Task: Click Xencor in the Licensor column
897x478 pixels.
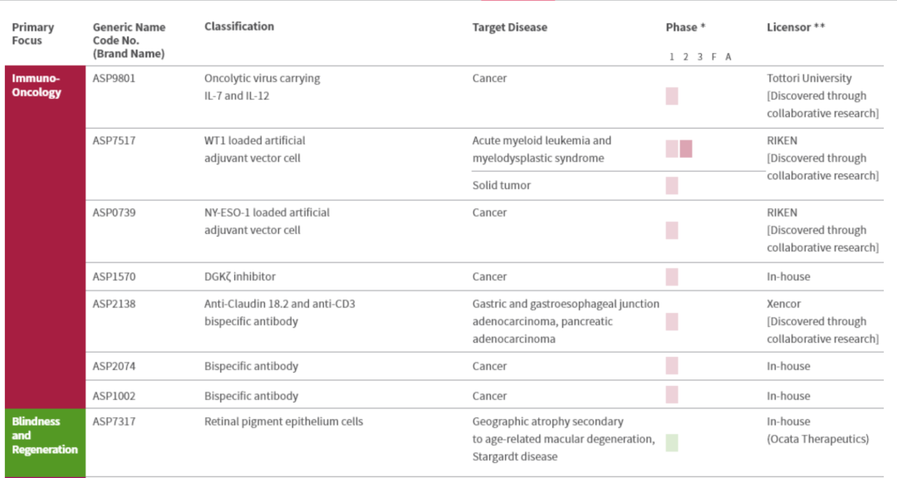Action: coord(784,305)
